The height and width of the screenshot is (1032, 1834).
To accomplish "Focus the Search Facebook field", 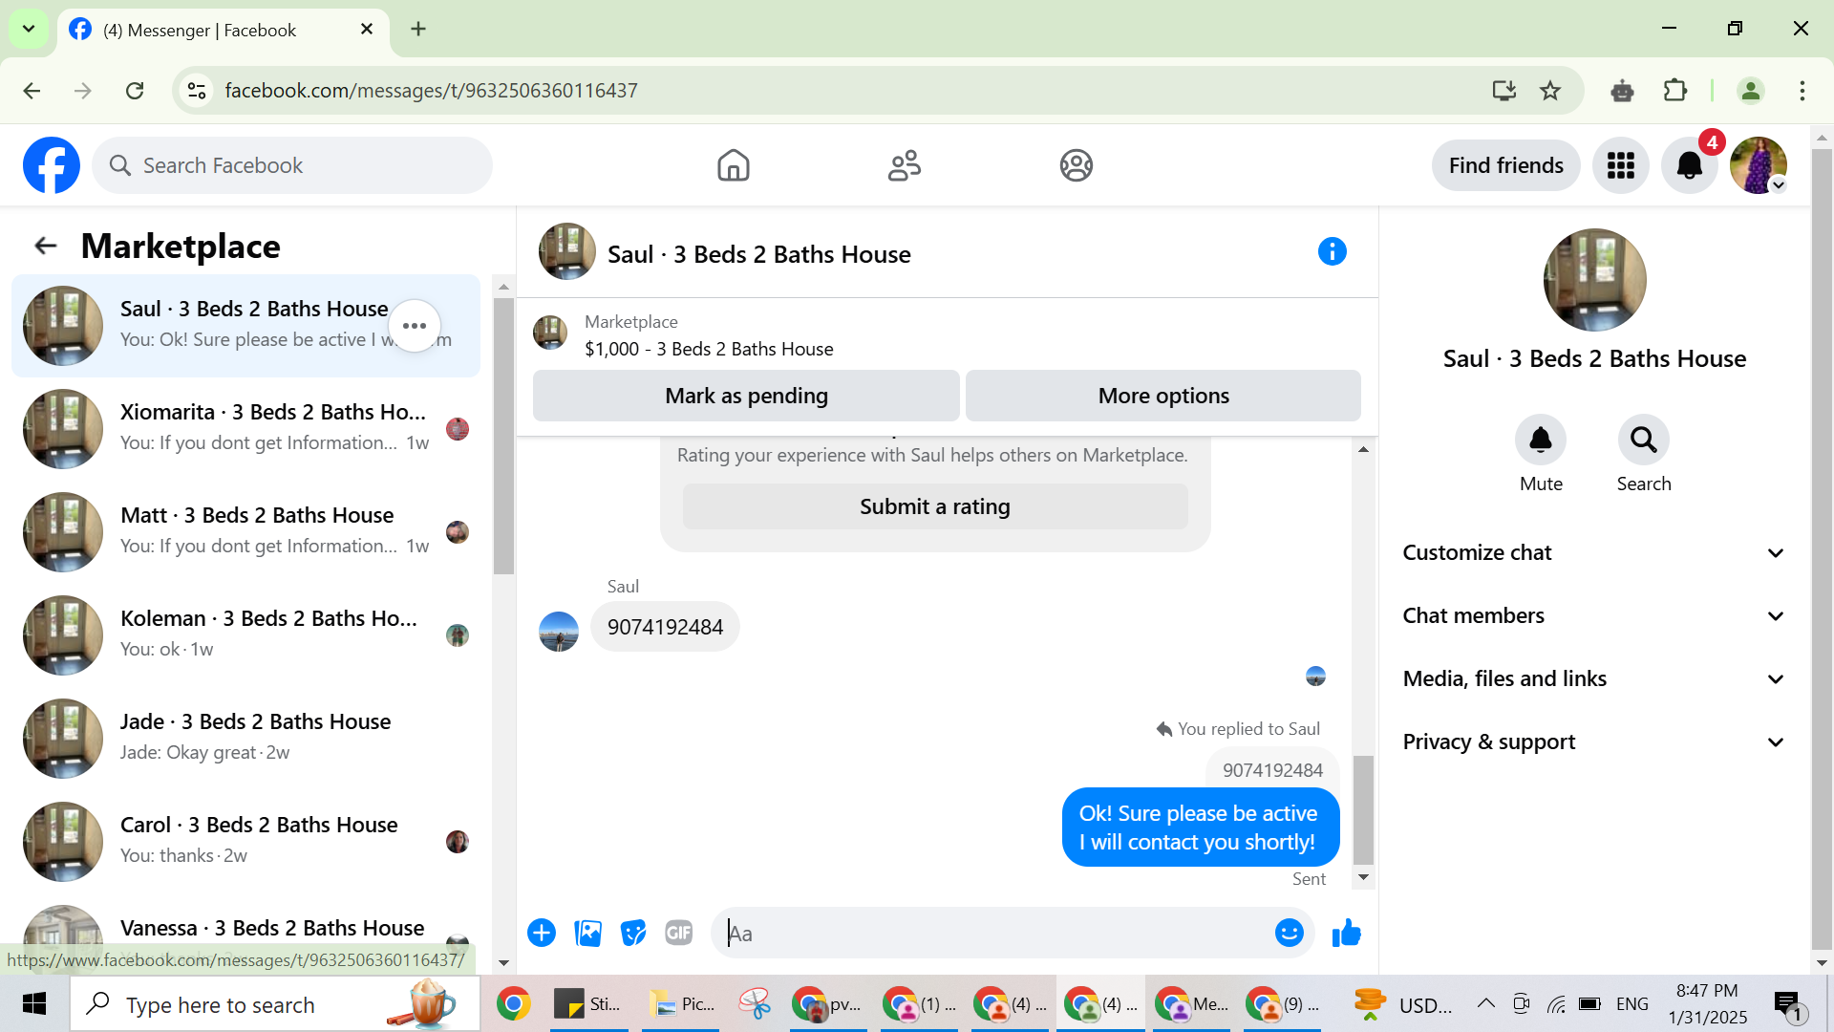I will click(292, 165).
